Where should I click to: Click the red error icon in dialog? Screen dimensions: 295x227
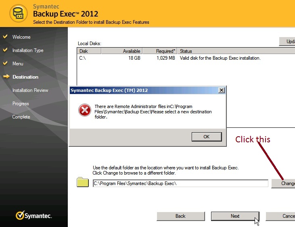click(x=84, y=110)
